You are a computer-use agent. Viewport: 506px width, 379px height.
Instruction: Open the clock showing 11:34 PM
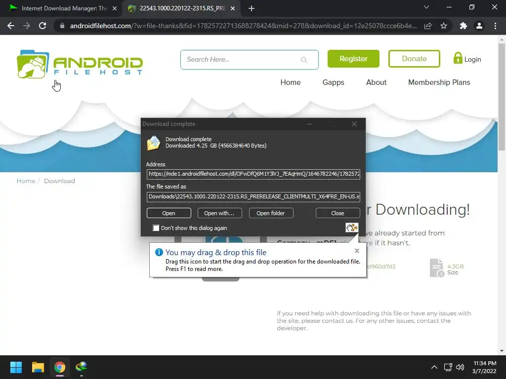484,367
